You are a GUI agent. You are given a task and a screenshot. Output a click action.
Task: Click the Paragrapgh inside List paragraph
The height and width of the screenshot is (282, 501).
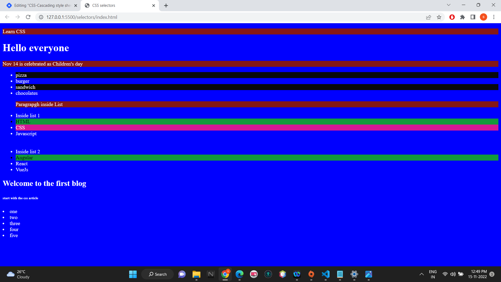click(x=257, y=104)
